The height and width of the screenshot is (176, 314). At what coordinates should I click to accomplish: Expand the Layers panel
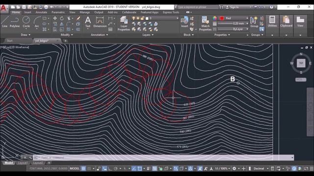148,35
